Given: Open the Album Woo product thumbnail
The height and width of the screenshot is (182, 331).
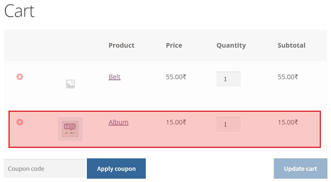Looking at the screenshot, I should (70, 129).
